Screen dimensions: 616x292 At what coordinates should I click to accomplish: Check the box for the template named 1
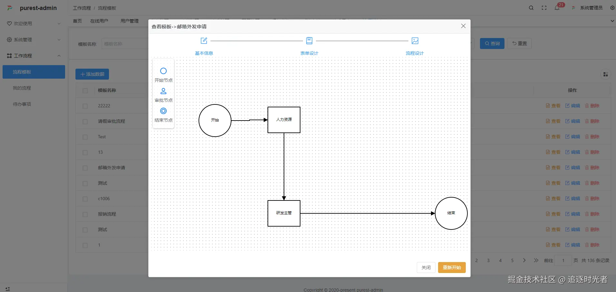(85, 245)
